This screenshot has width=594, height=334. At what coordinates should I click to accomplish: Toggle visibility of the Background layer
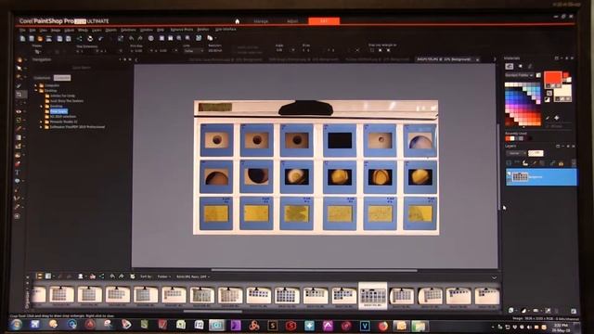510,174
